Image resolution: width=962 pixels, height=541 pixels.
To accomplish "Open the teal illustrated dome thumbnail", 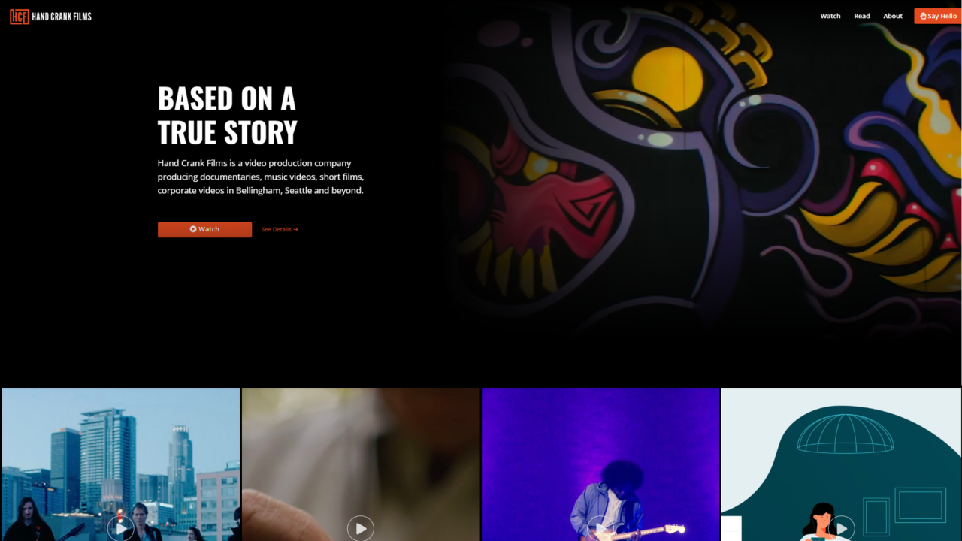I will [842, 464].
